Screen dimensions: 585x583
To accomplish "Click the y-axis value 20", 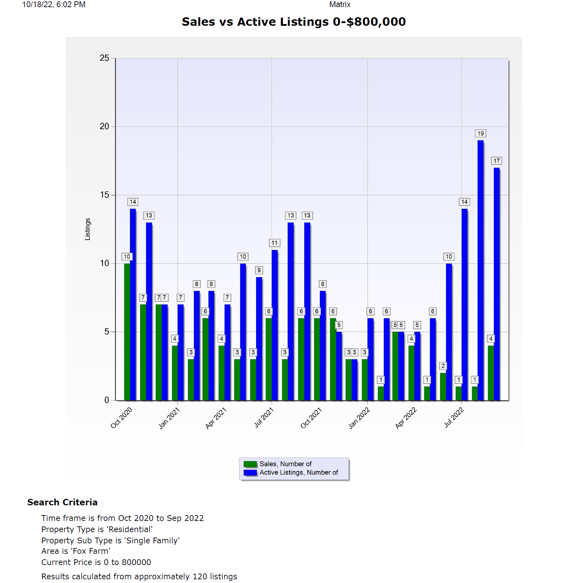I will click(x=104, y=127).
